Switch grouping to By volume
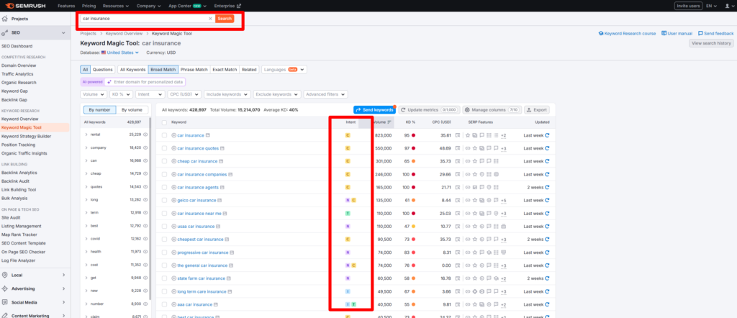Image resolution: width=737 pixels, height=318 pixels. 132,110
